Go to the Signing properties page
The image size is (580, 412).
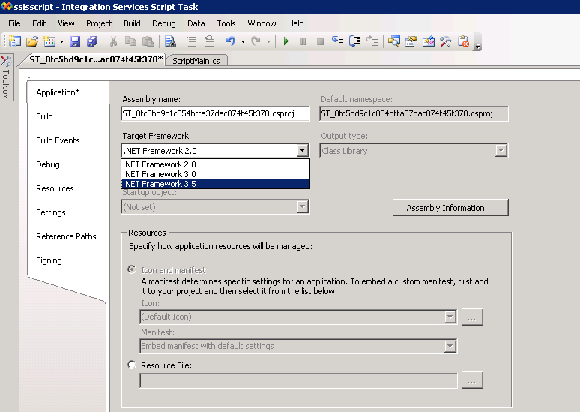49,260
